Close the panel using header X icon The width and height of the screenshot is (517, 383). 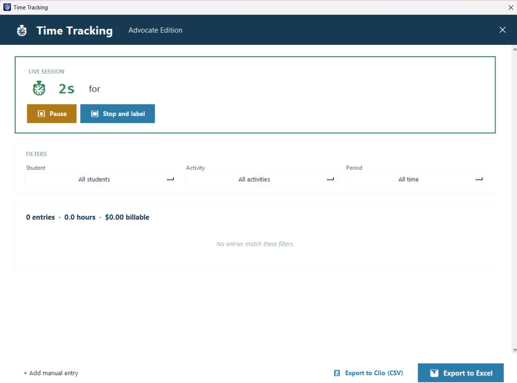(502, 30)
